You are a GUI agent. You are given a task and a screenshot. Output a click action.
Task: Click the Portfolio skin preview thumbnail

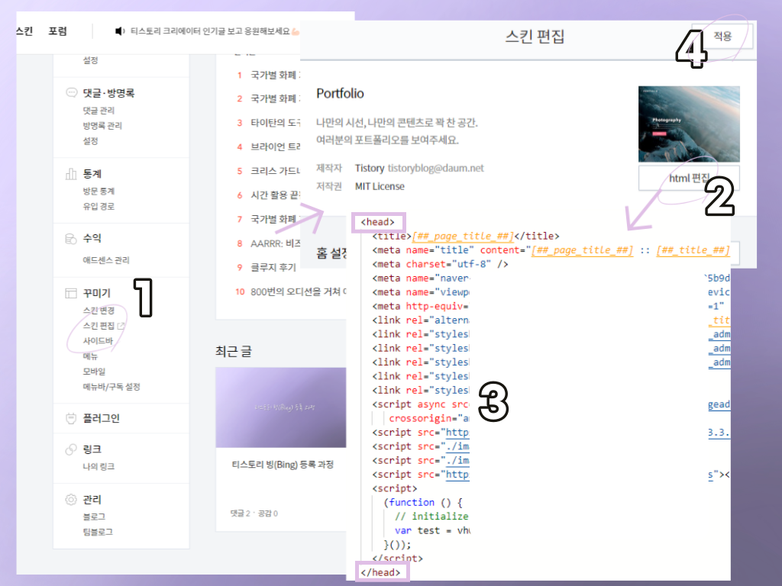(x=689, y=124)
